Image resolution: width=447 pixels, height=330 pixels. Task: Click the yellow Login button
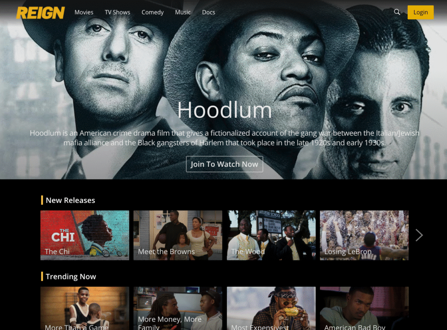(x=420, y=12)
